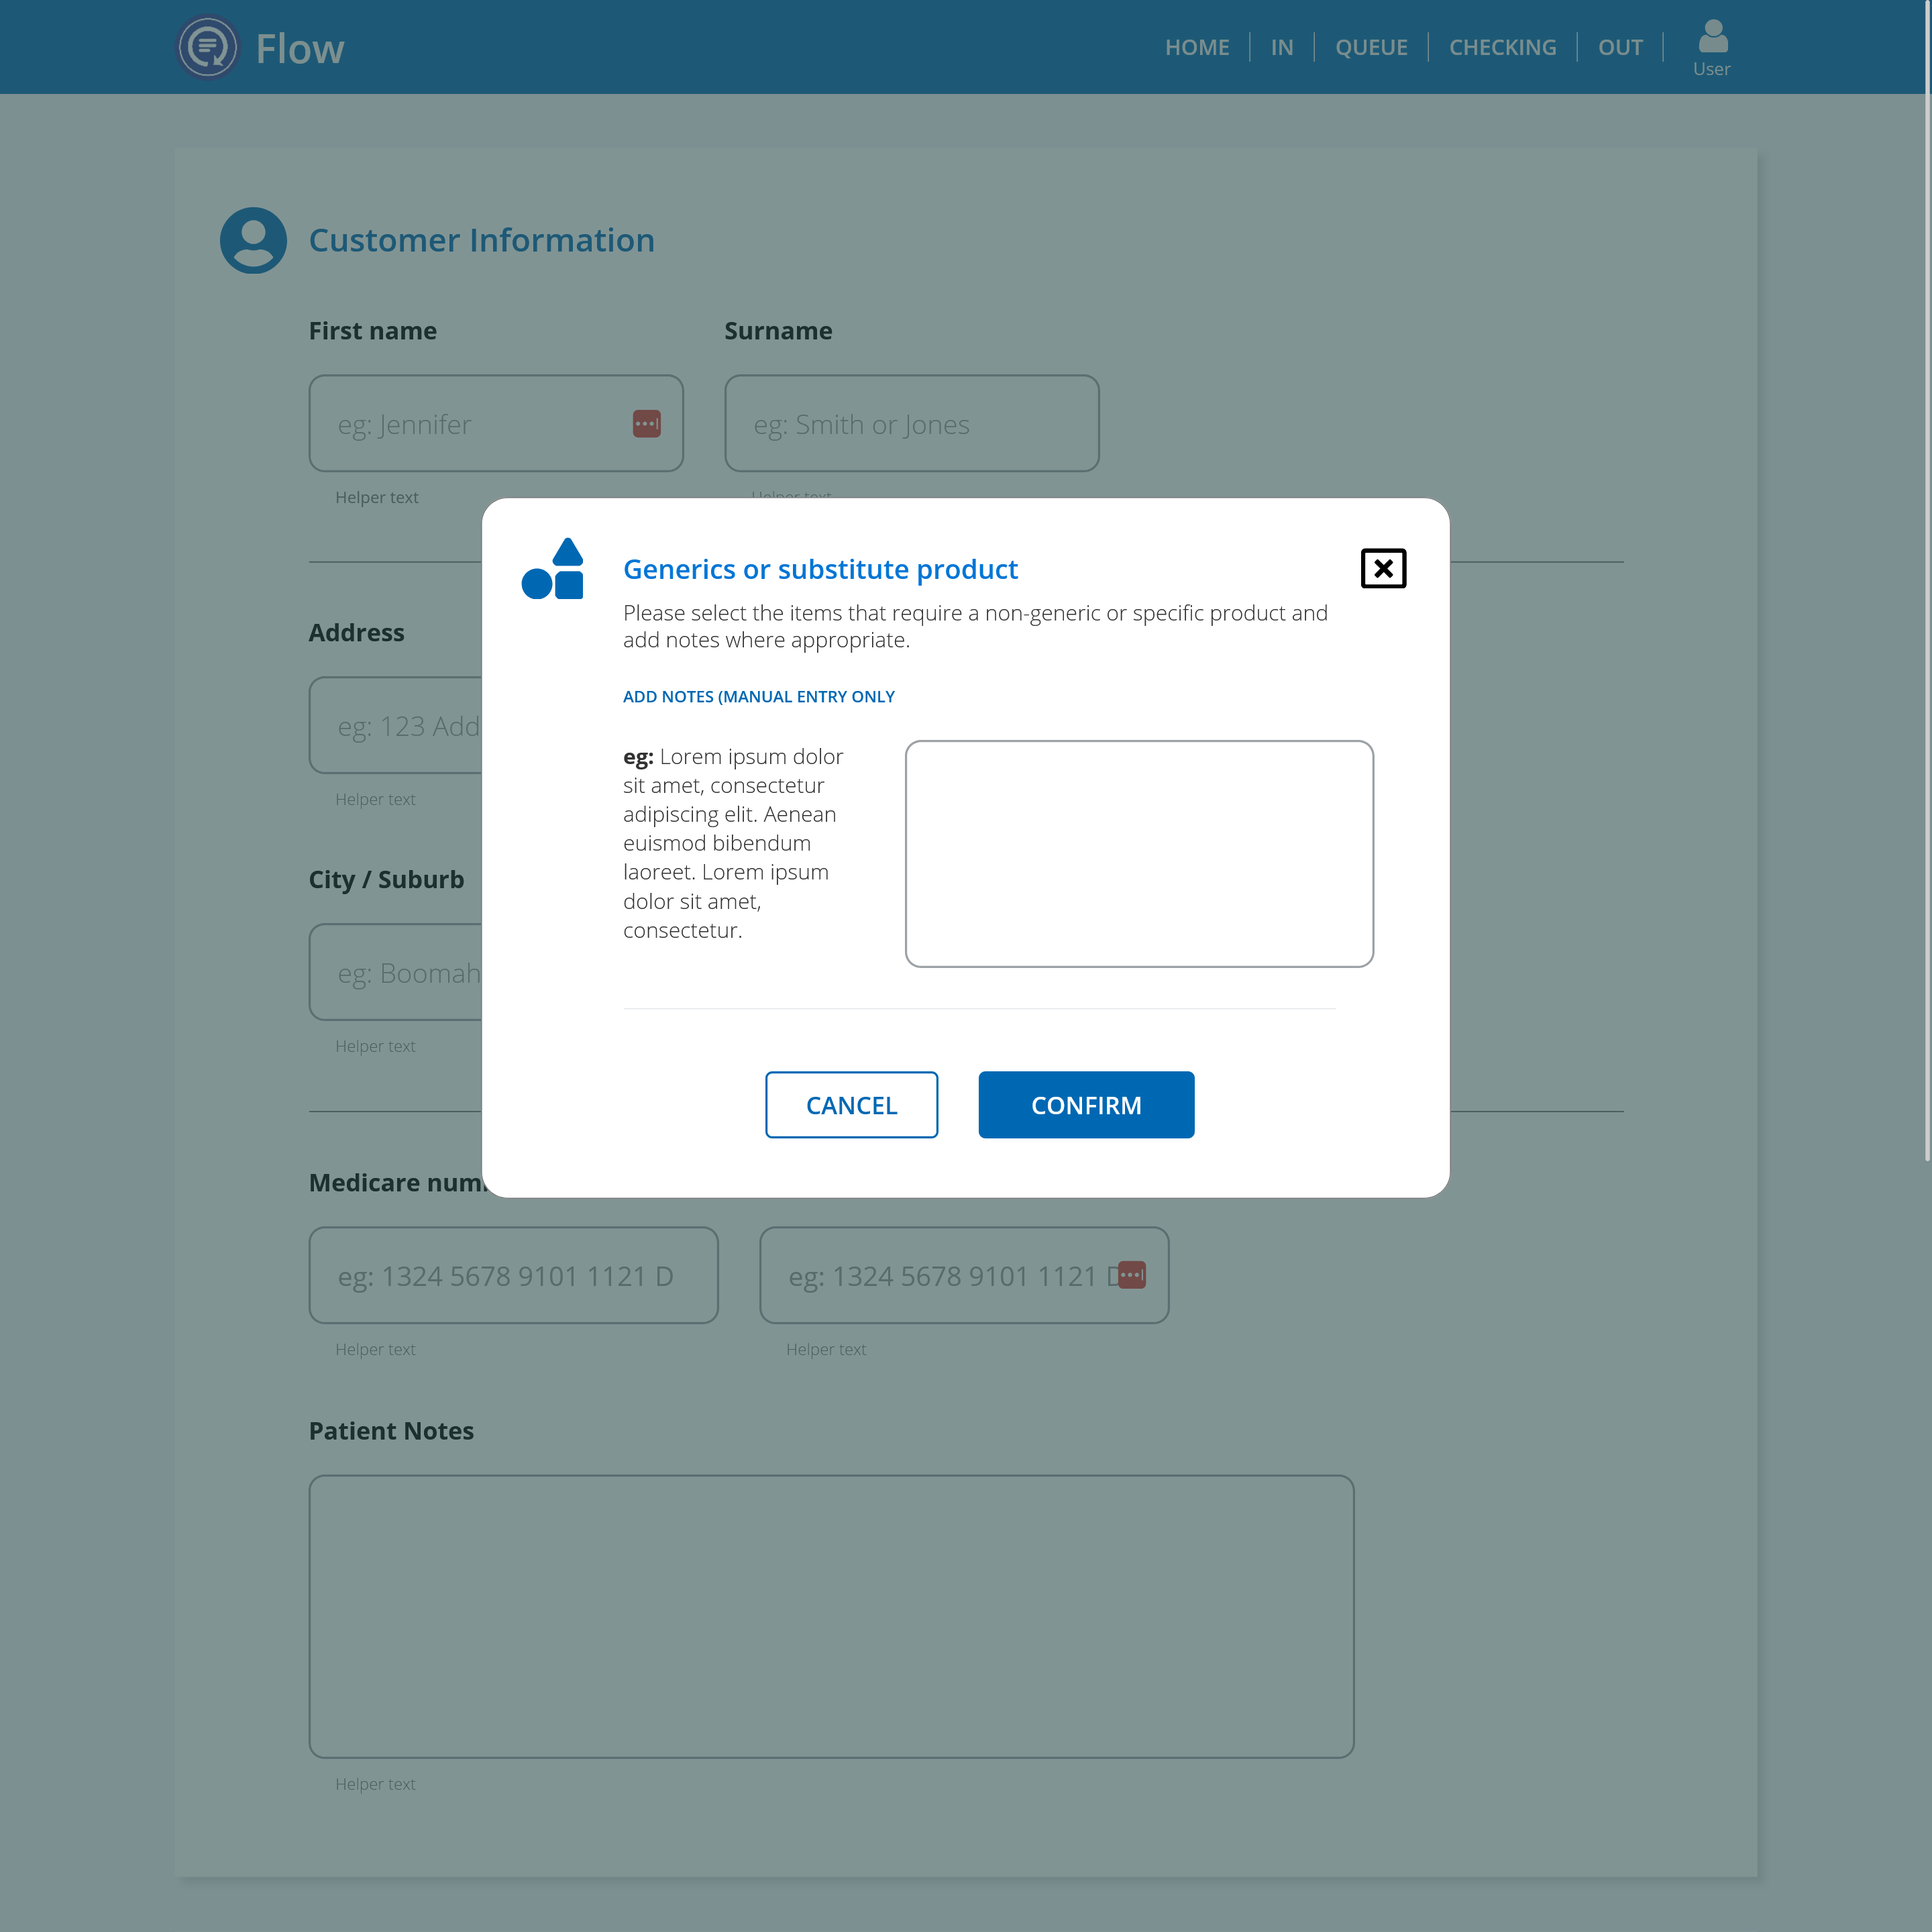Open the User profile icon
The height and width of the screenshot is (1932, 1932).
[1712, 47]
